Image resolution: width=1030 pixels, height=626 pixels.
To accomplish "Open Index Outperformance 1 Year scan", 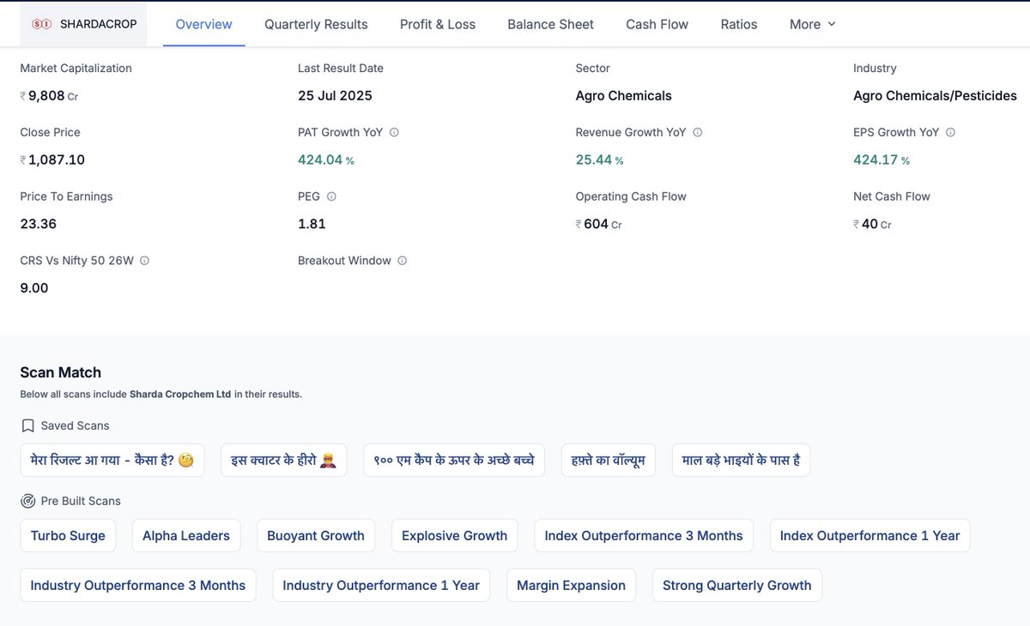I will point(869,536).
